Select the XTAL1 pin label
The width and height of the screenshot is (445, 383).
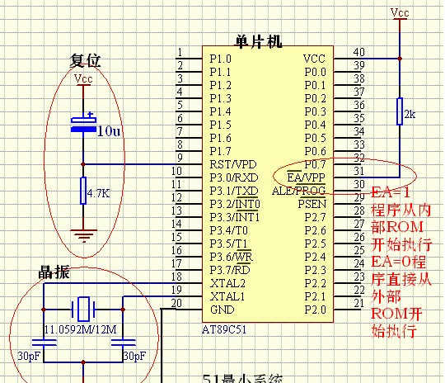(x=227, y=296)
